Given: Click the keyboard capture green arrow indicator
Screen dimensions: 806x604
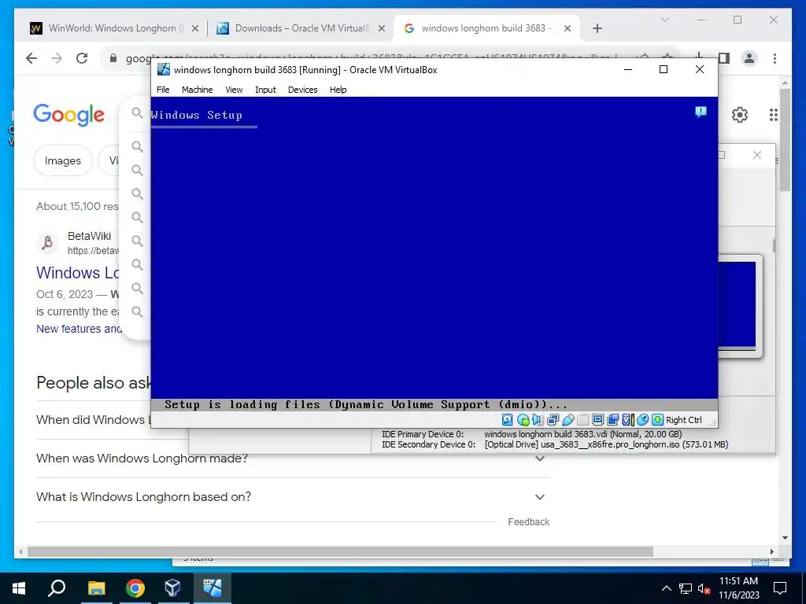Looking at the screenshot, I should (657, 420).
